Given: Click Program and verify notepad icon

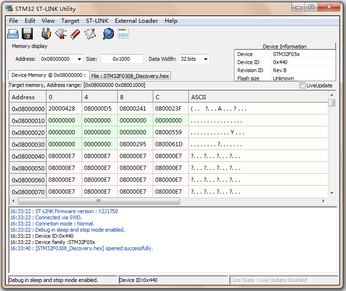Looking at the screenshot, I should (x=91, y=34).
